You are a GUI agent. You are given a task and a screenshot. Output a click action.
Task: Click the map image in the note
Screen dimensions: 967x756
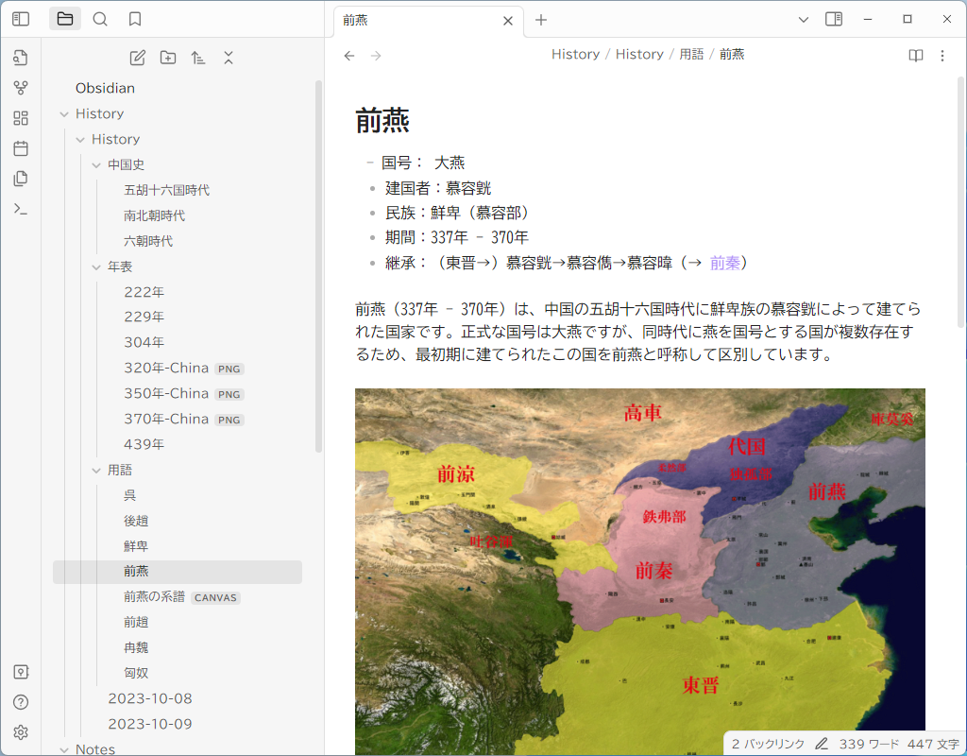639,571
